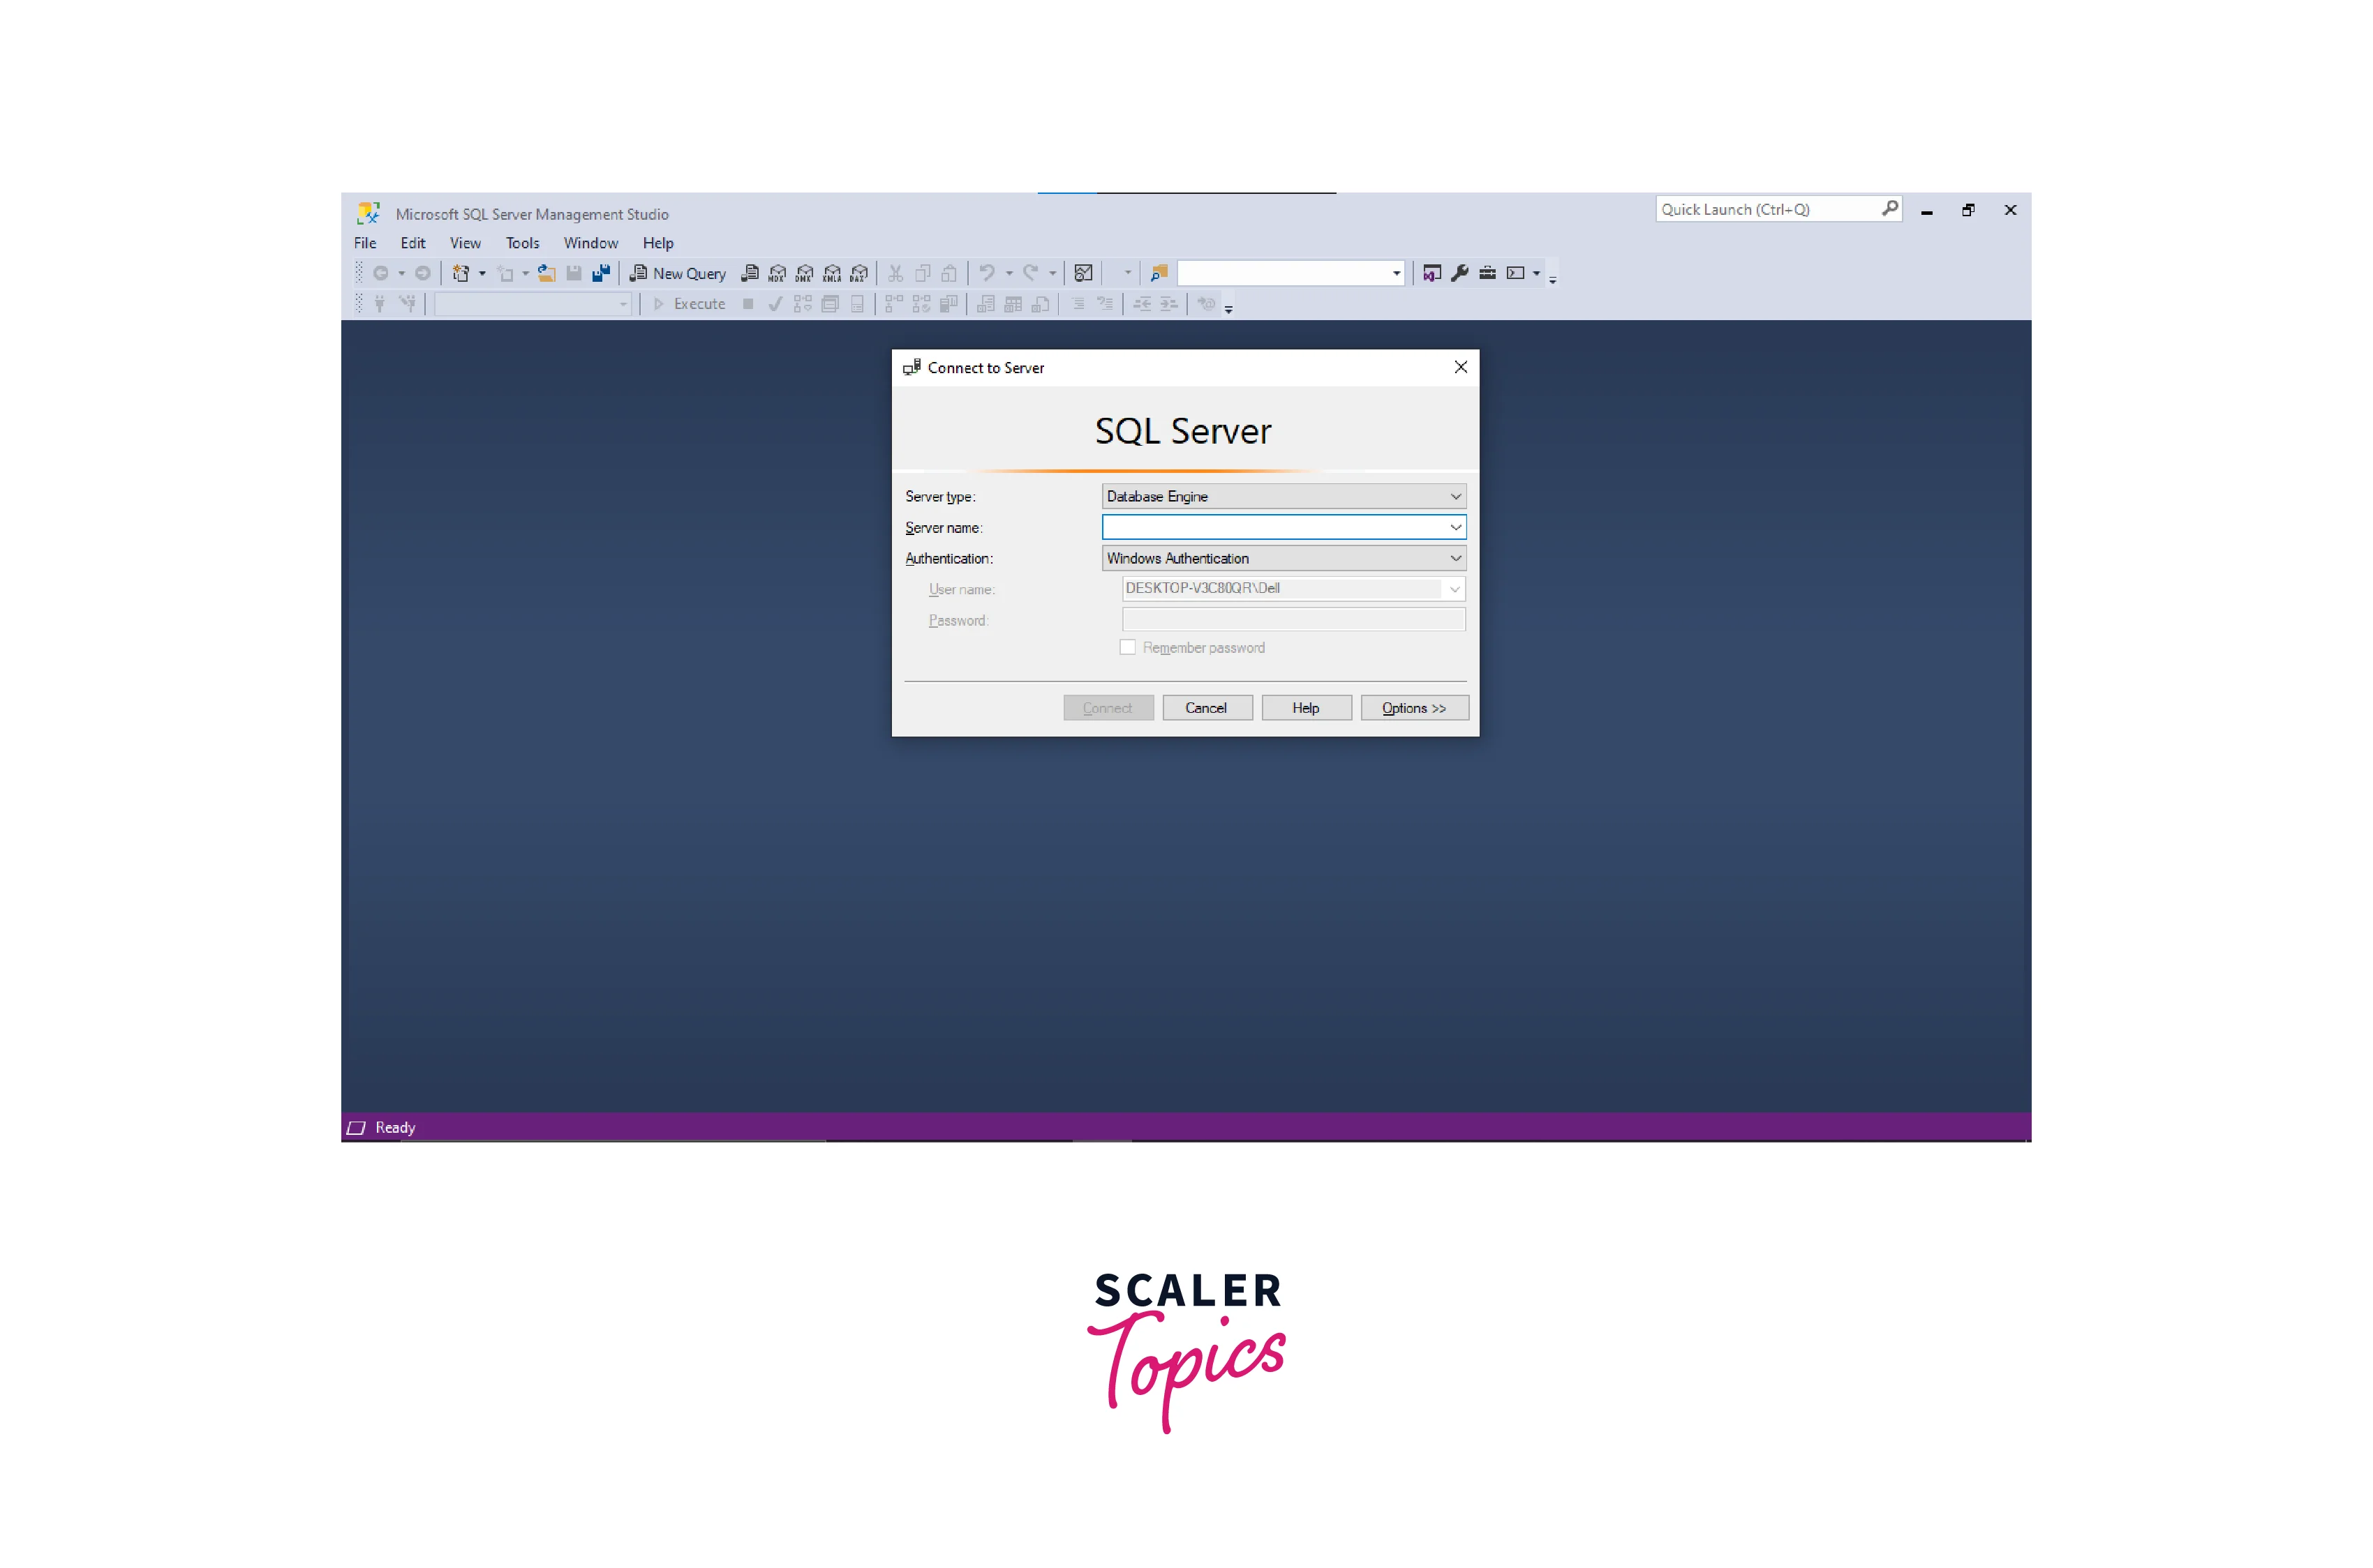Click the Options >> button
The image size is (2373, 1568).
1413,708
